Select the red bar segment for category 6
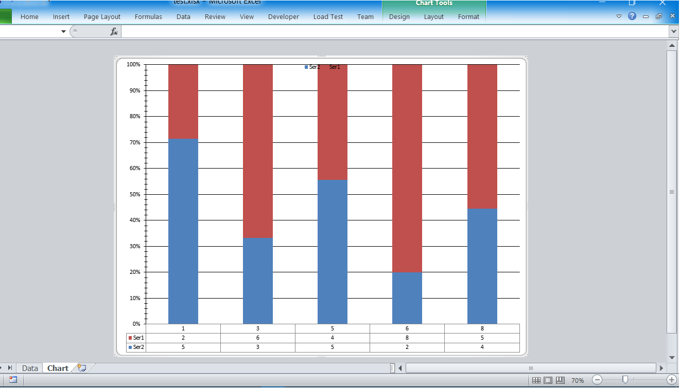The image size is (680, 389). pyautogui.click(x=407, y=168)
